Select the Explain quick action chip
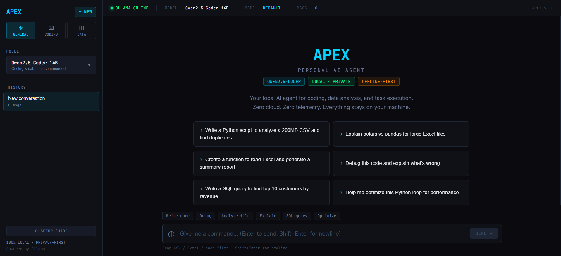Viewport: 561px width, 256px height. [x=268, y=216]
